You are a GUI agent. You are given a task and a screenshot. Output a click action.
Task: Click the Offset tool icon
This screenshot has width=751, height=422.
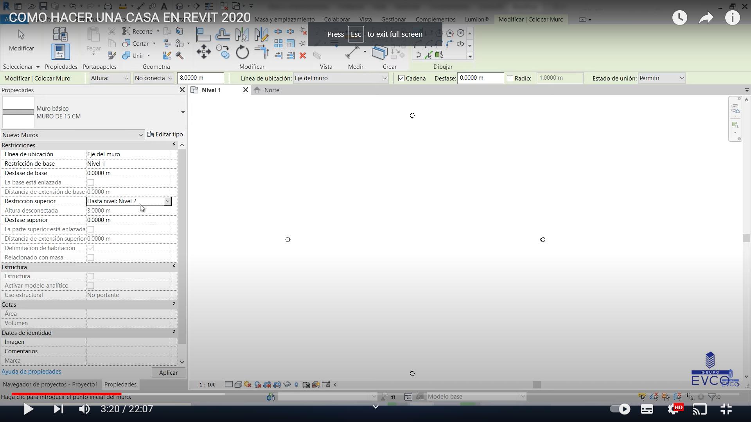[x=223, y=35]
